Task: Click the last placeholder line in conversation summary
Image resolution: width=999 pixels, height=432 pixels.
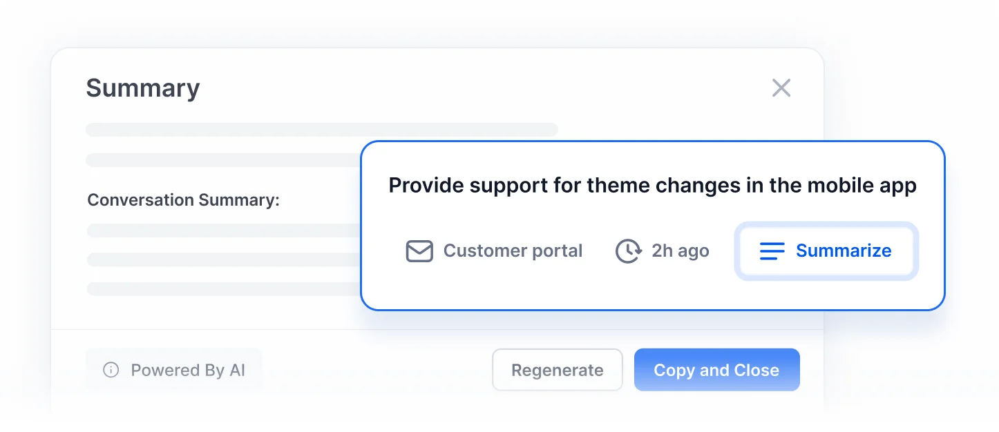Action: 223,288
